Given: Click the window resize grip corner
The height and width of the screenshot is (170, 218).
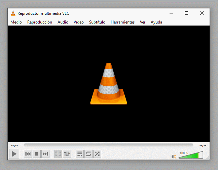Looking at the screenshot, I should click(x=207, y=157).
